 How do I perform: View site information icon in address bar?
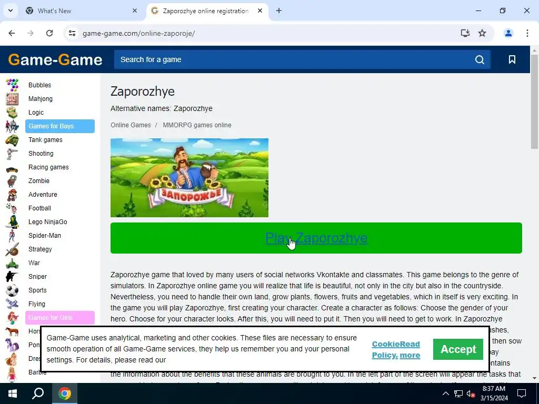point(72,33)
